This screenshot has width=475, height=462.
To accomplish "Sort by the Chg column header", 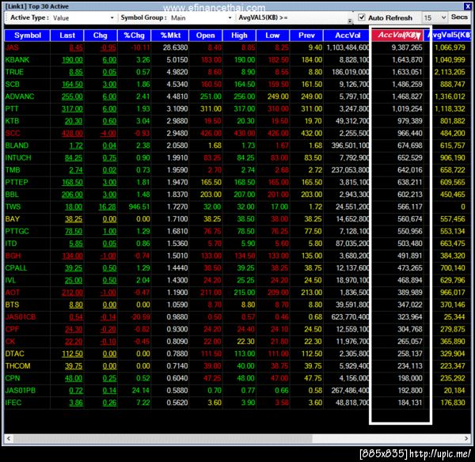I will (x=101, y=36).
